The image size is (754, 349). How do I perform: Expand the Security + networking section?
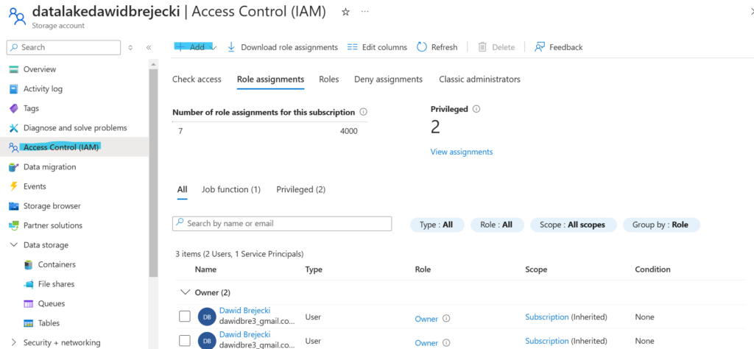click(x=14, y=342)
